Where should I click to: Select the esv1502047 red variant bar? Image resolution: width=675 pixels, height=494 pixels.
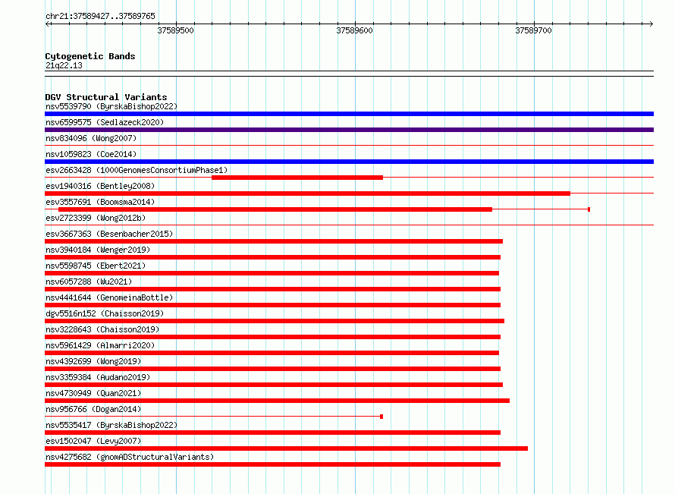[x=286, y=448]
